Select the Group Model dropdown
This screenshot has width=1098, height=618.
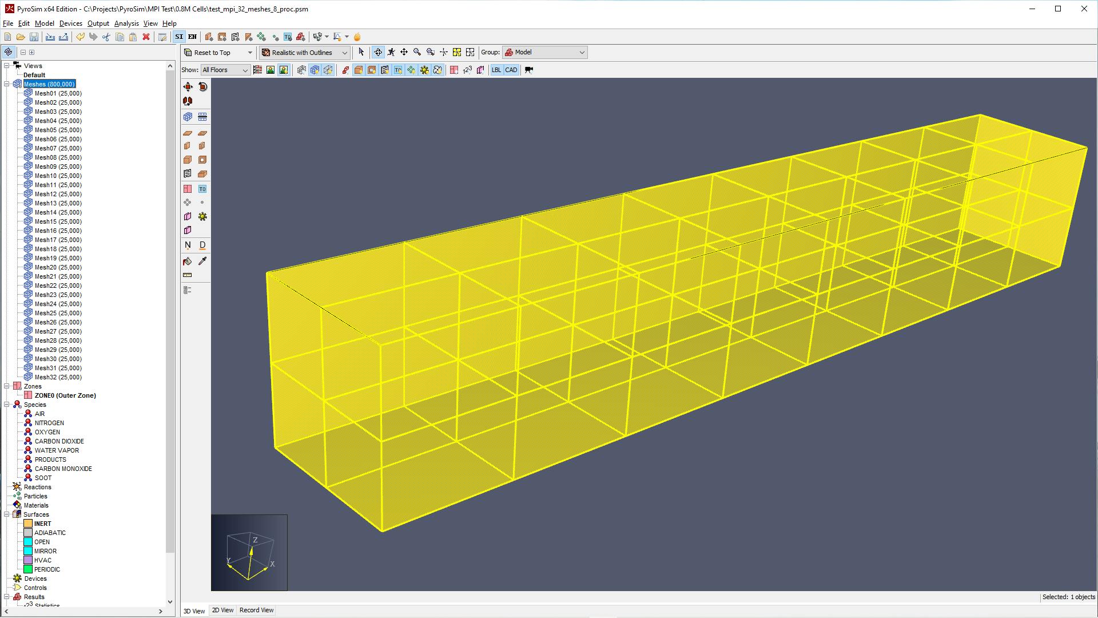point(543,51)
